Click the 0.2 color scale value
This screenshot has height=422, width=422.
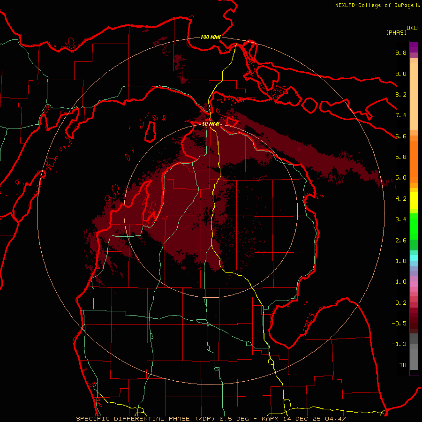(401, 303)
